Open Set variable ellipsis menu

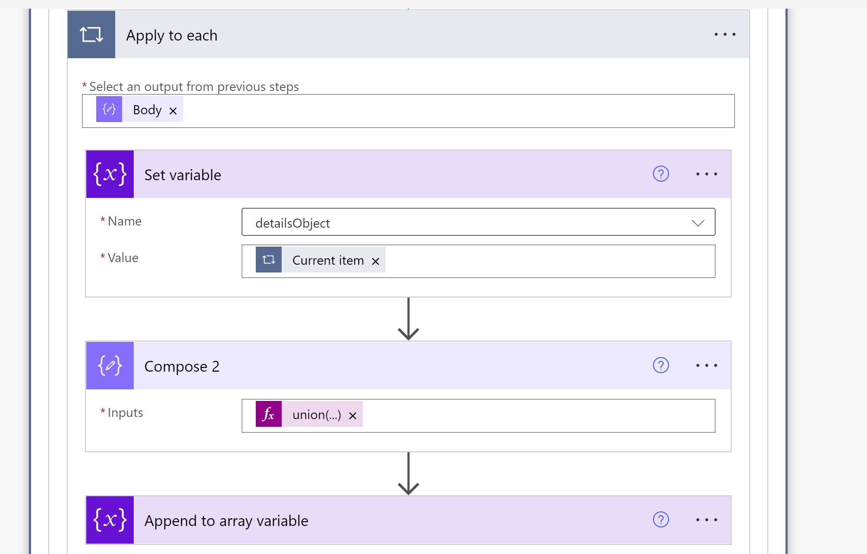(707, 174)
